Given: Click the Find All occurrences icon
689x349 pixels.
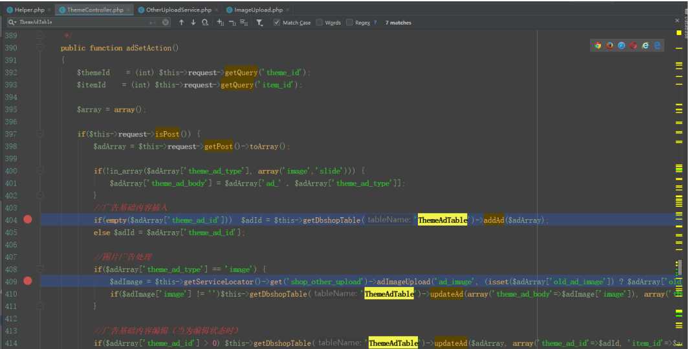Looking at the screenshot, I should coord(205,23).
